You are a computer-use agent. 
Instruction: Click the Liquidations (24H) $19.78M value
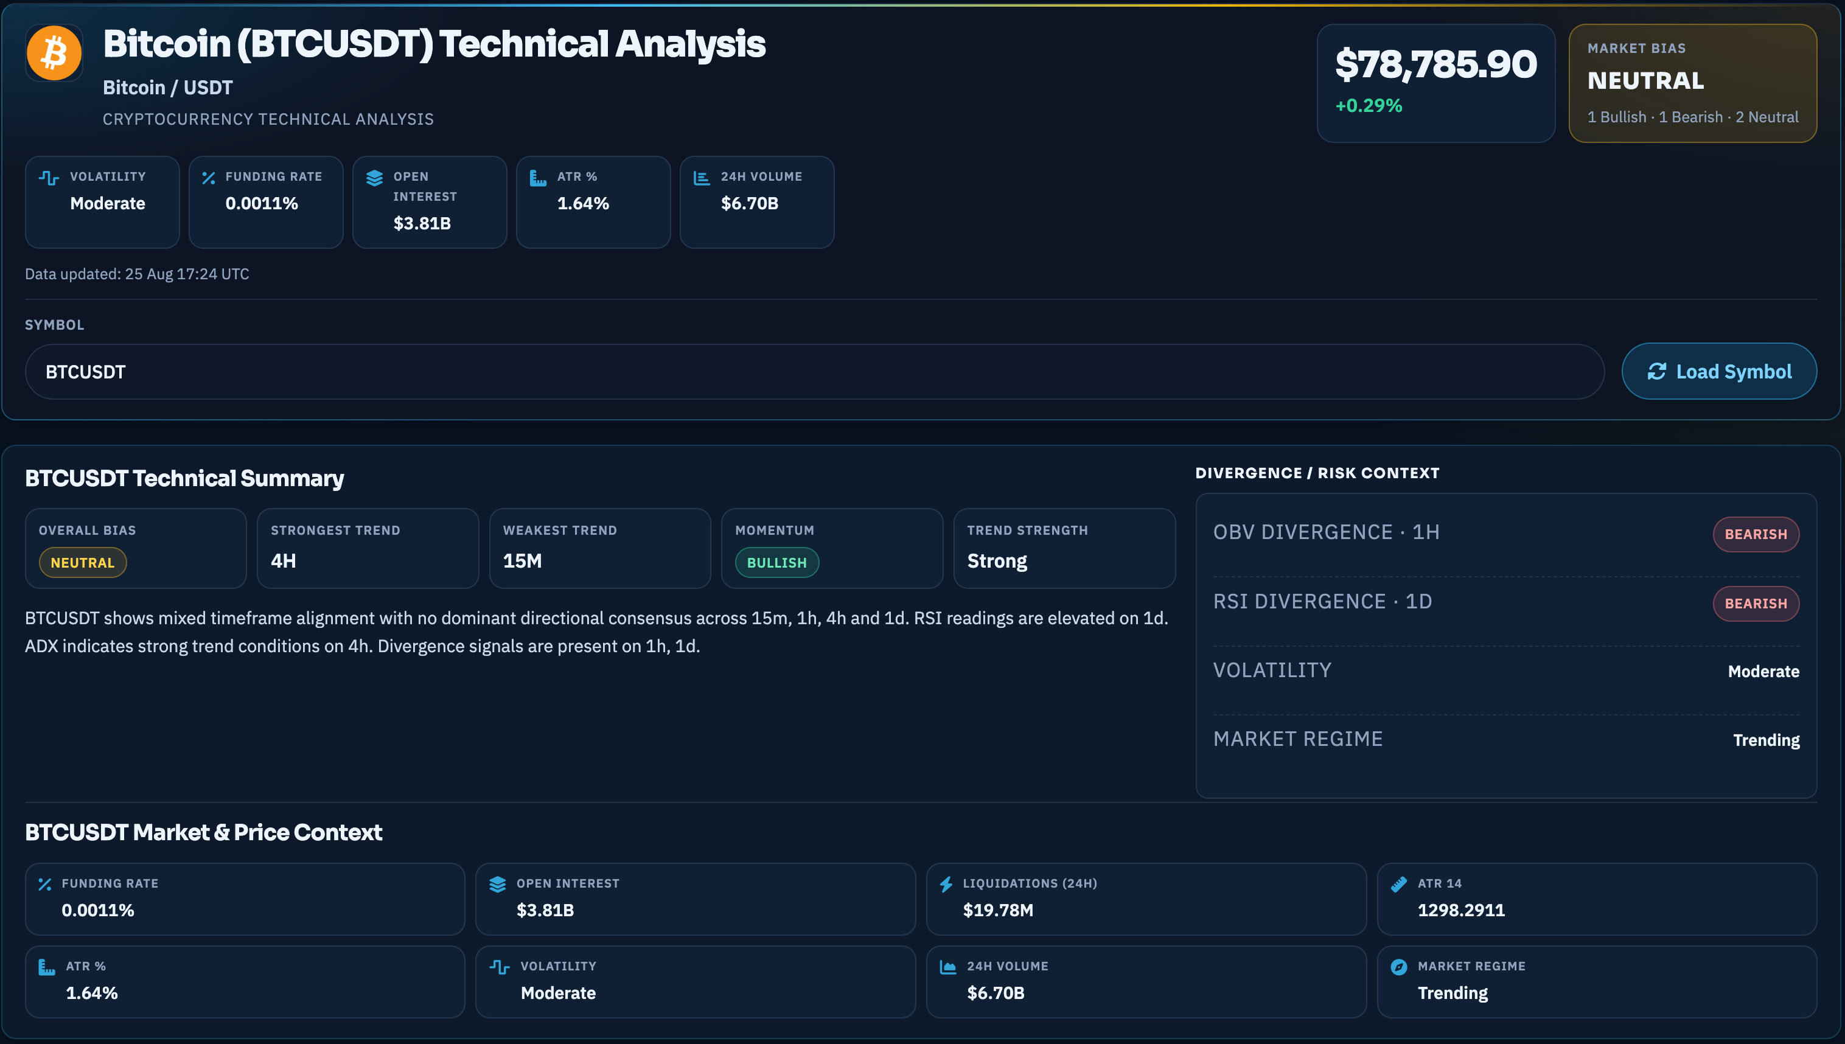[x=997, y=911]
